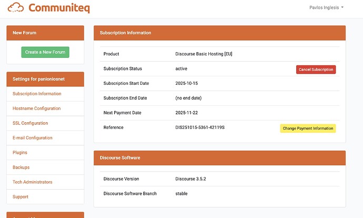Image resolution: width=363 pixels, height=218 pixels.
Task: Click the Subscription Status label
Action: [123, 68]
